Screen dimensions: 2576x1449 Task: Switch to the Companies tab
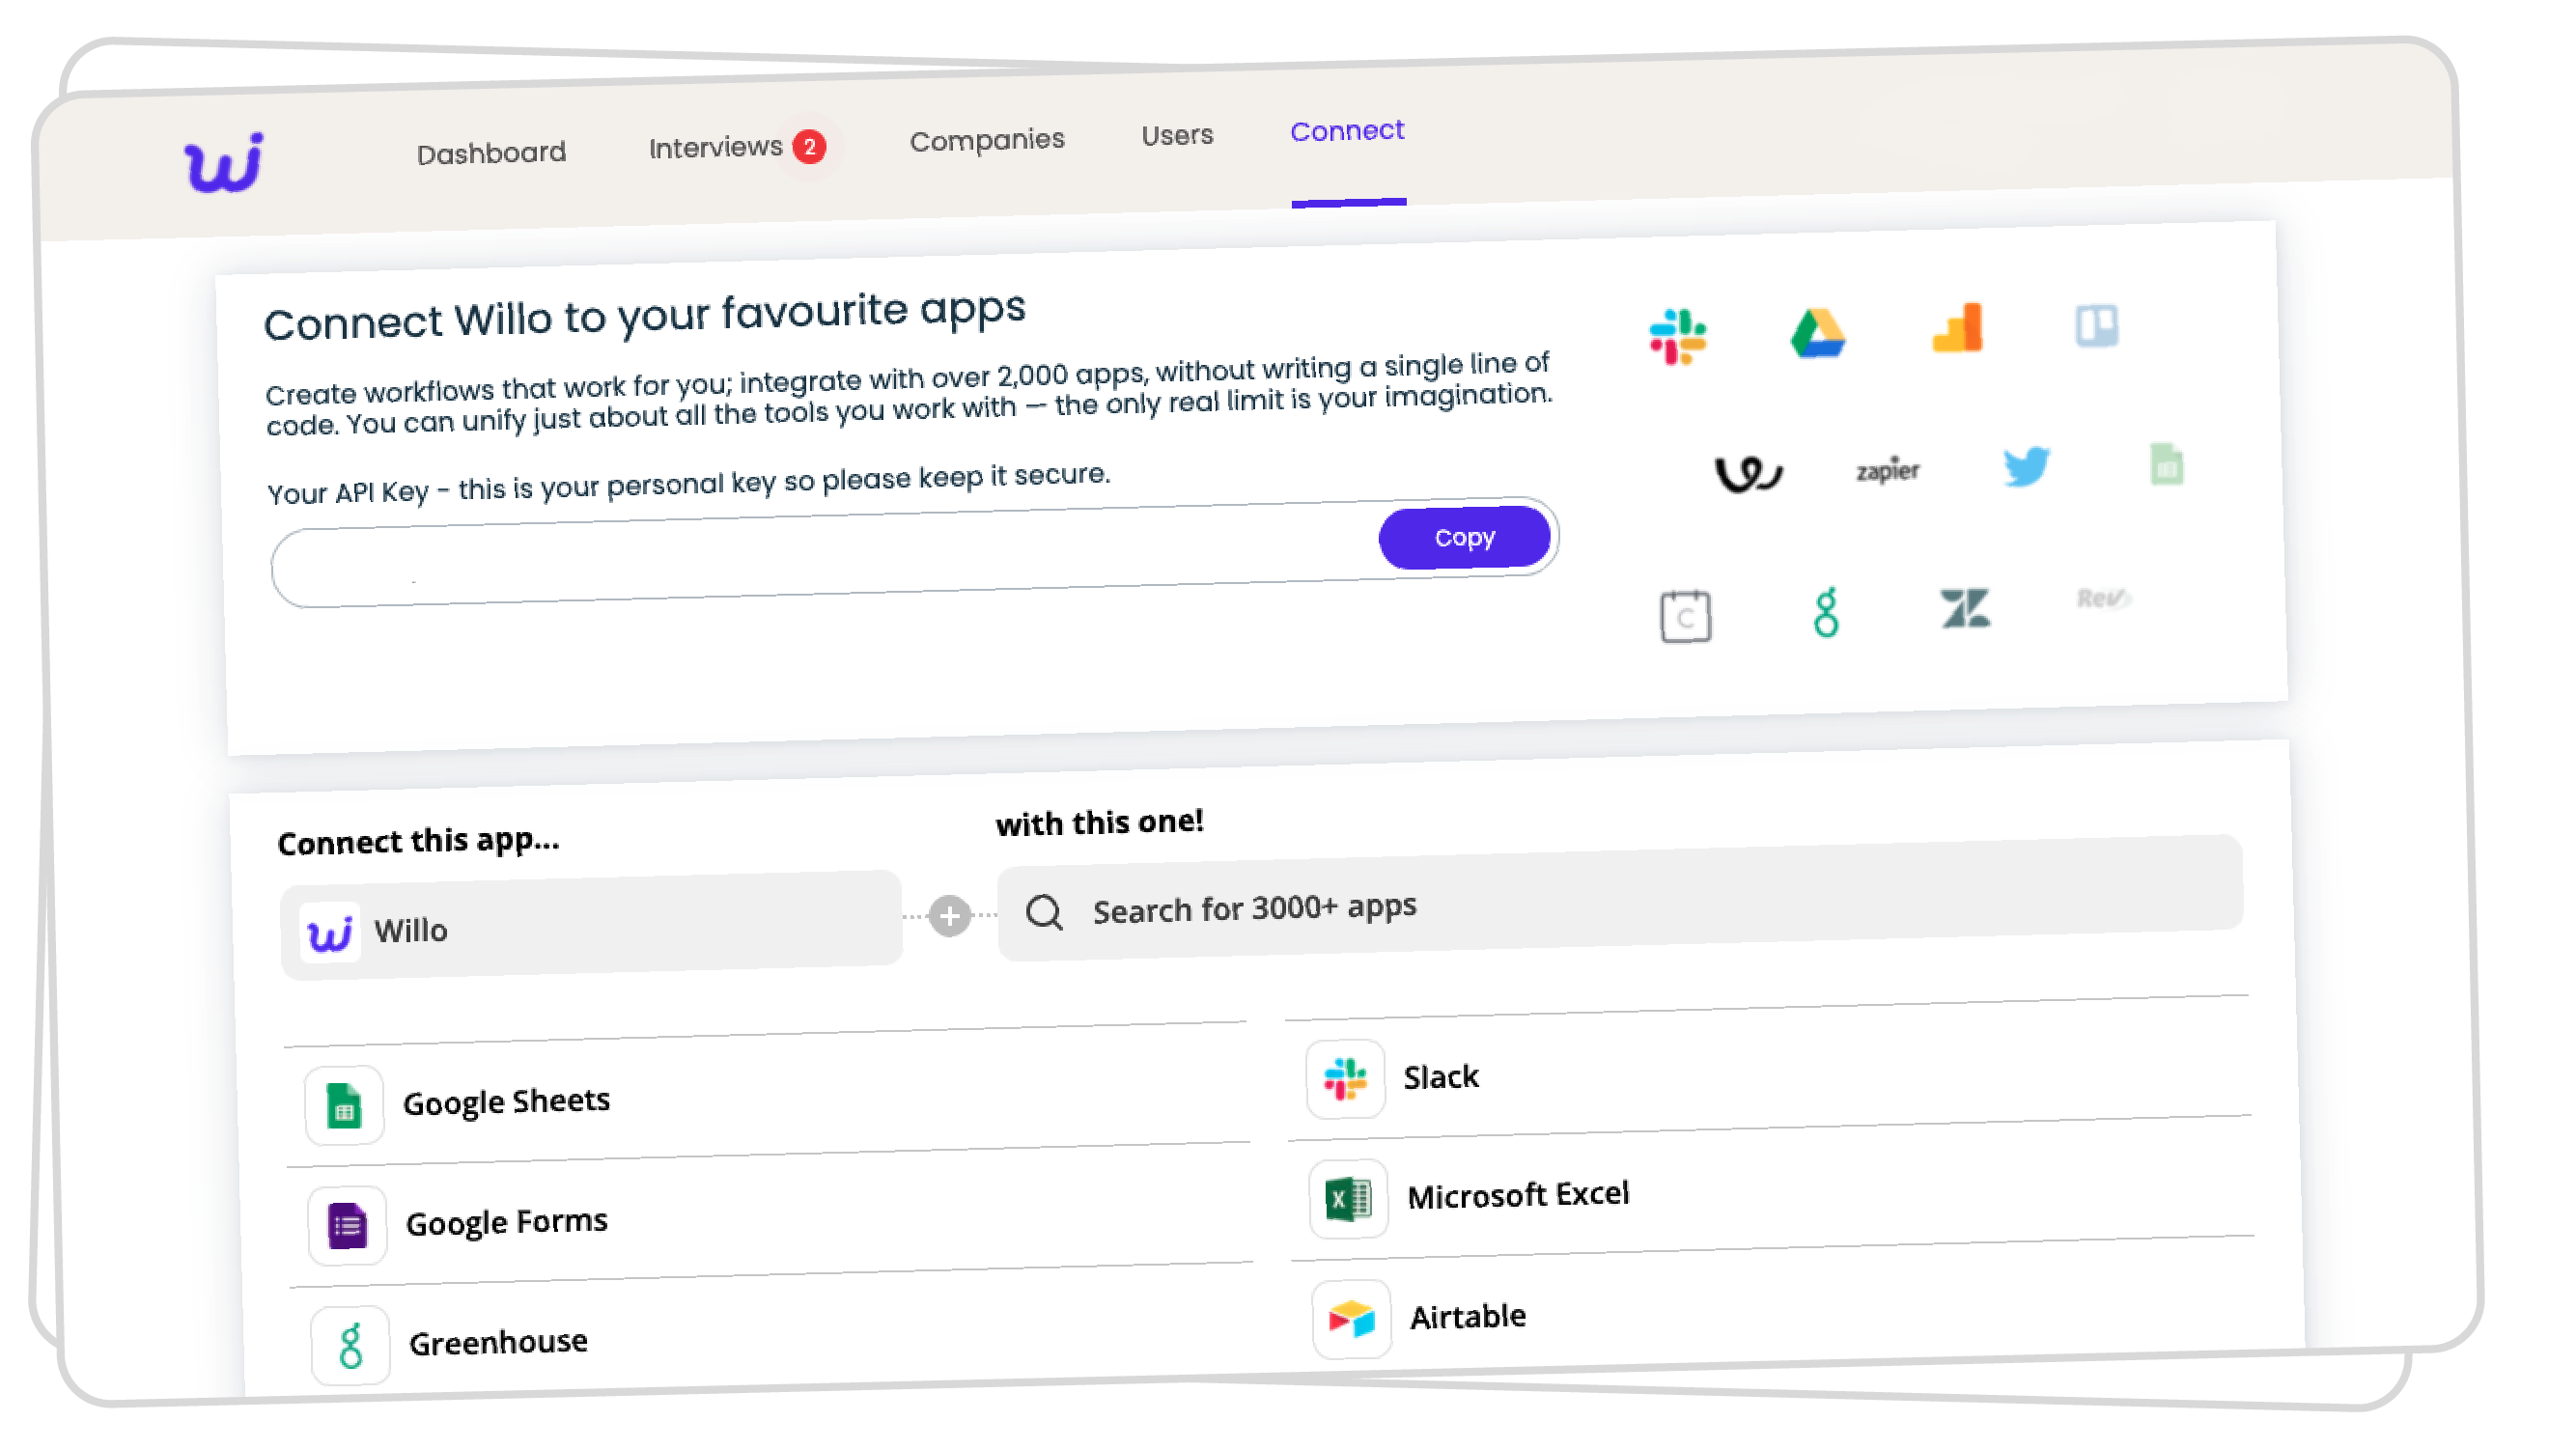pyautogui.click(x=987, y=140)
